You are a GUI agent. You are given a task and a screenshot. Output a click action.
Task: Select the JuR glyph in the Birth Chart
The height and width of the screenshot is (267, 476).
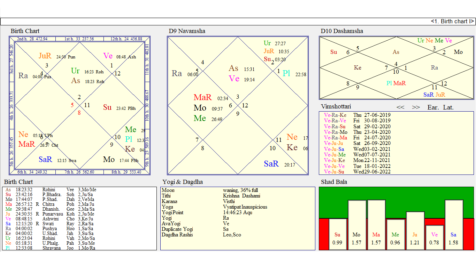coord(45,56)
